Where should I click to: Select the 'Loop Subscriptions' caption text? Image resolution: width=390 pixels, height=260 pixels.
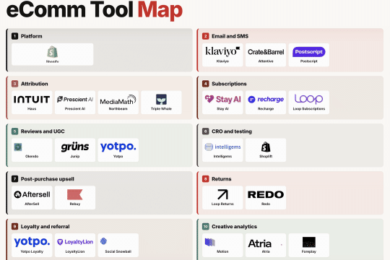point(308,109)
